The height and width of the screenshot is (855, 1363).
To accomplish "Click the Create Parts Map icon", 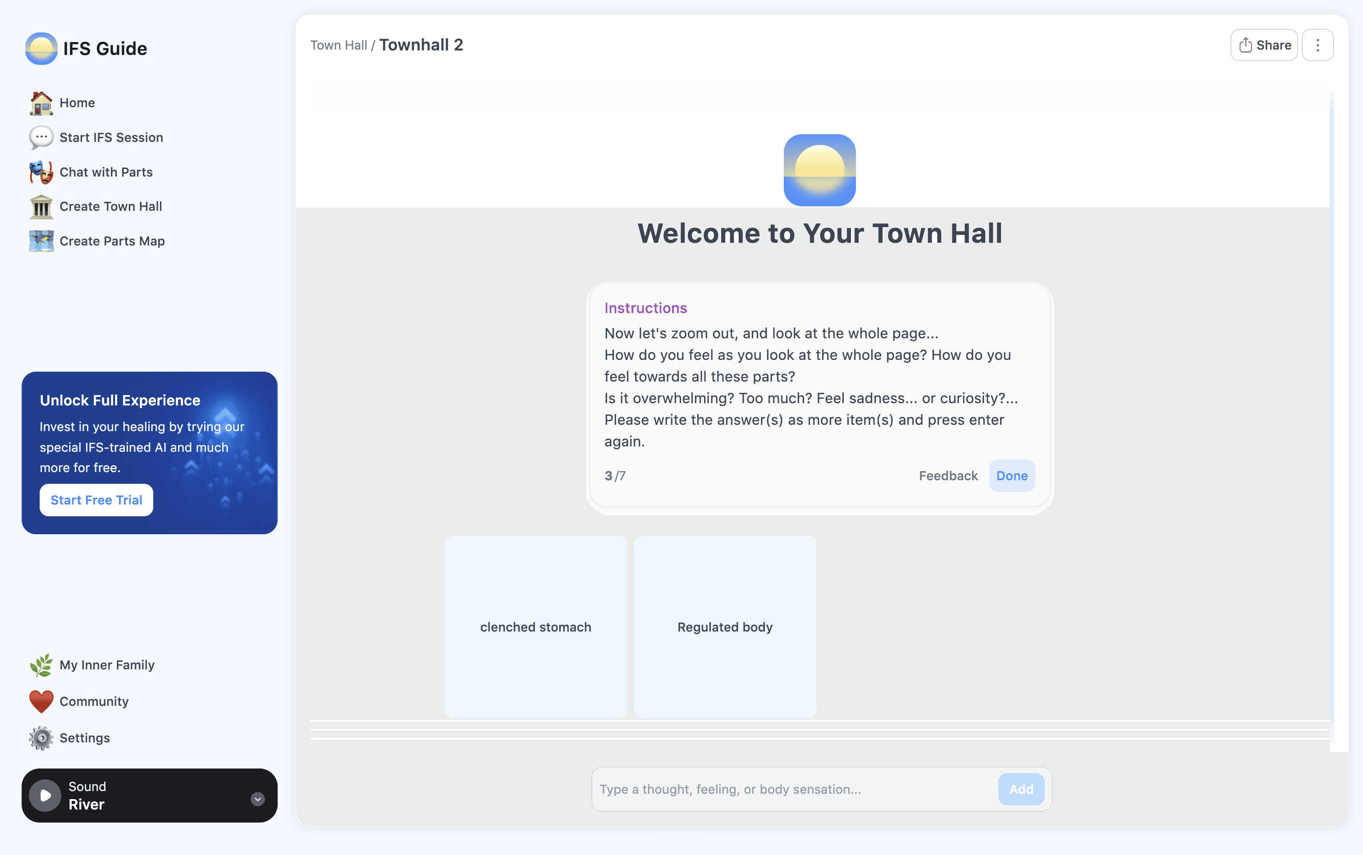I will click(x=41, y=241).
